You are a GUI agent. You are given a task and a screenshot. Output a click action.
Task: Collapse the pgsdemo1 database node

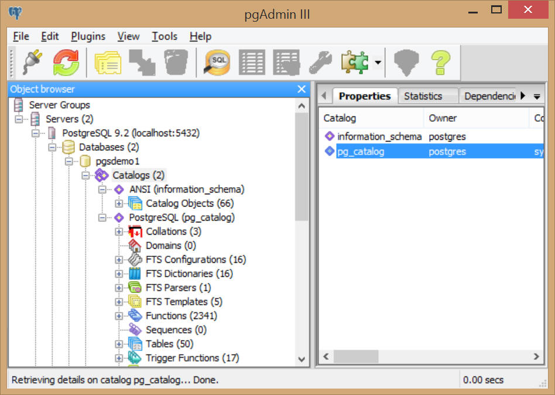click(x=68, y=162)
